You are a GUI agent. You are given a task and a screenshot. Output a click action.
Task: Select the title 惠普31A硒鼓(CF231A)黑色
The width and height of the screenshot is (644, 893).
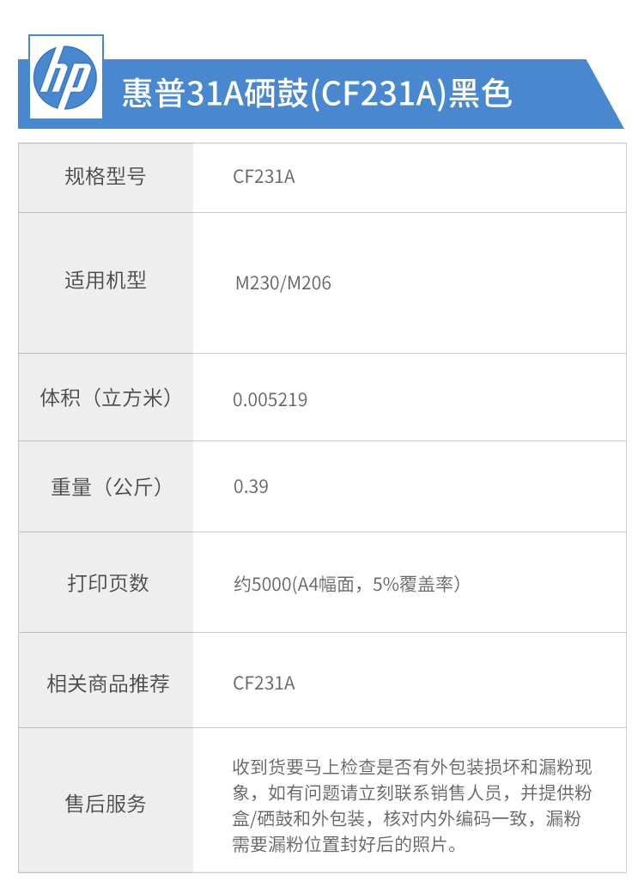(317, 94)
